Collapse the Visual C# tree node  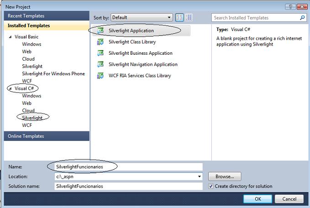click(x=11, y=88)
